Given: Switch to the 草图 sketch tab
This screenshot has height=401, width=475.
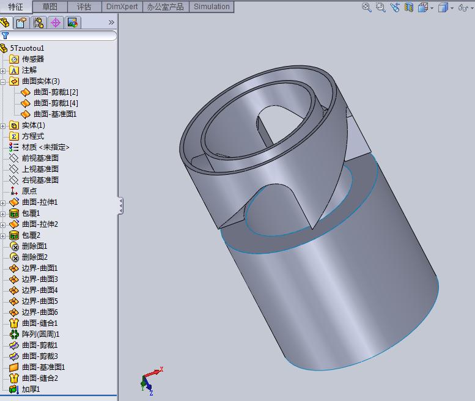Looking at the screenshot, I should [x=50, y=6].
